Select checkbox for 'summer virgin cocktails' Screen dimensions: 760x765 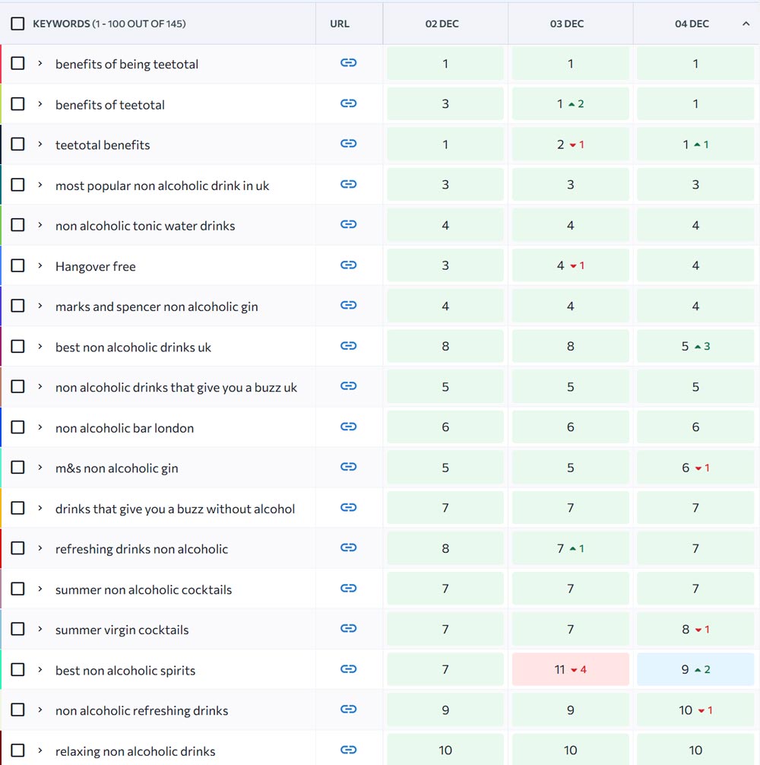[x=17, y=629]
